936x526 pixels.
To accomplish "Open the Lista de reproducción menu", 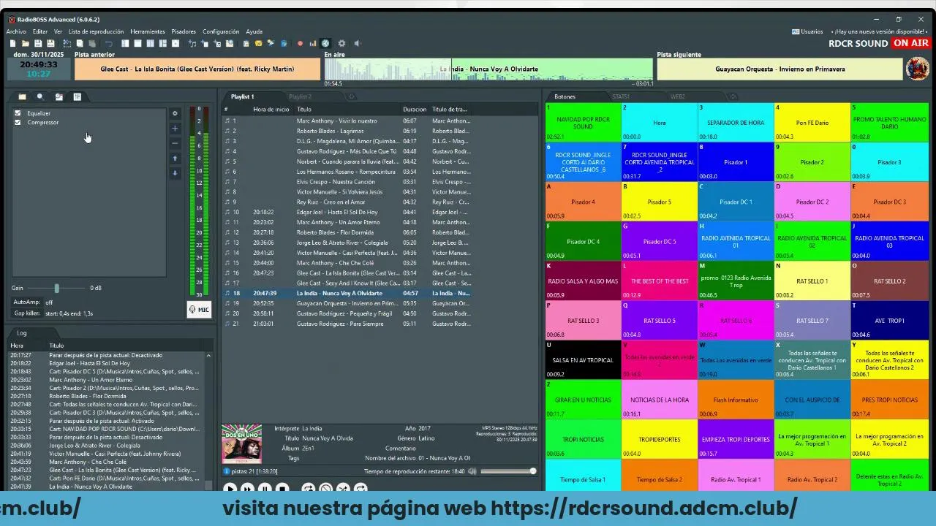I will (96, 31).
